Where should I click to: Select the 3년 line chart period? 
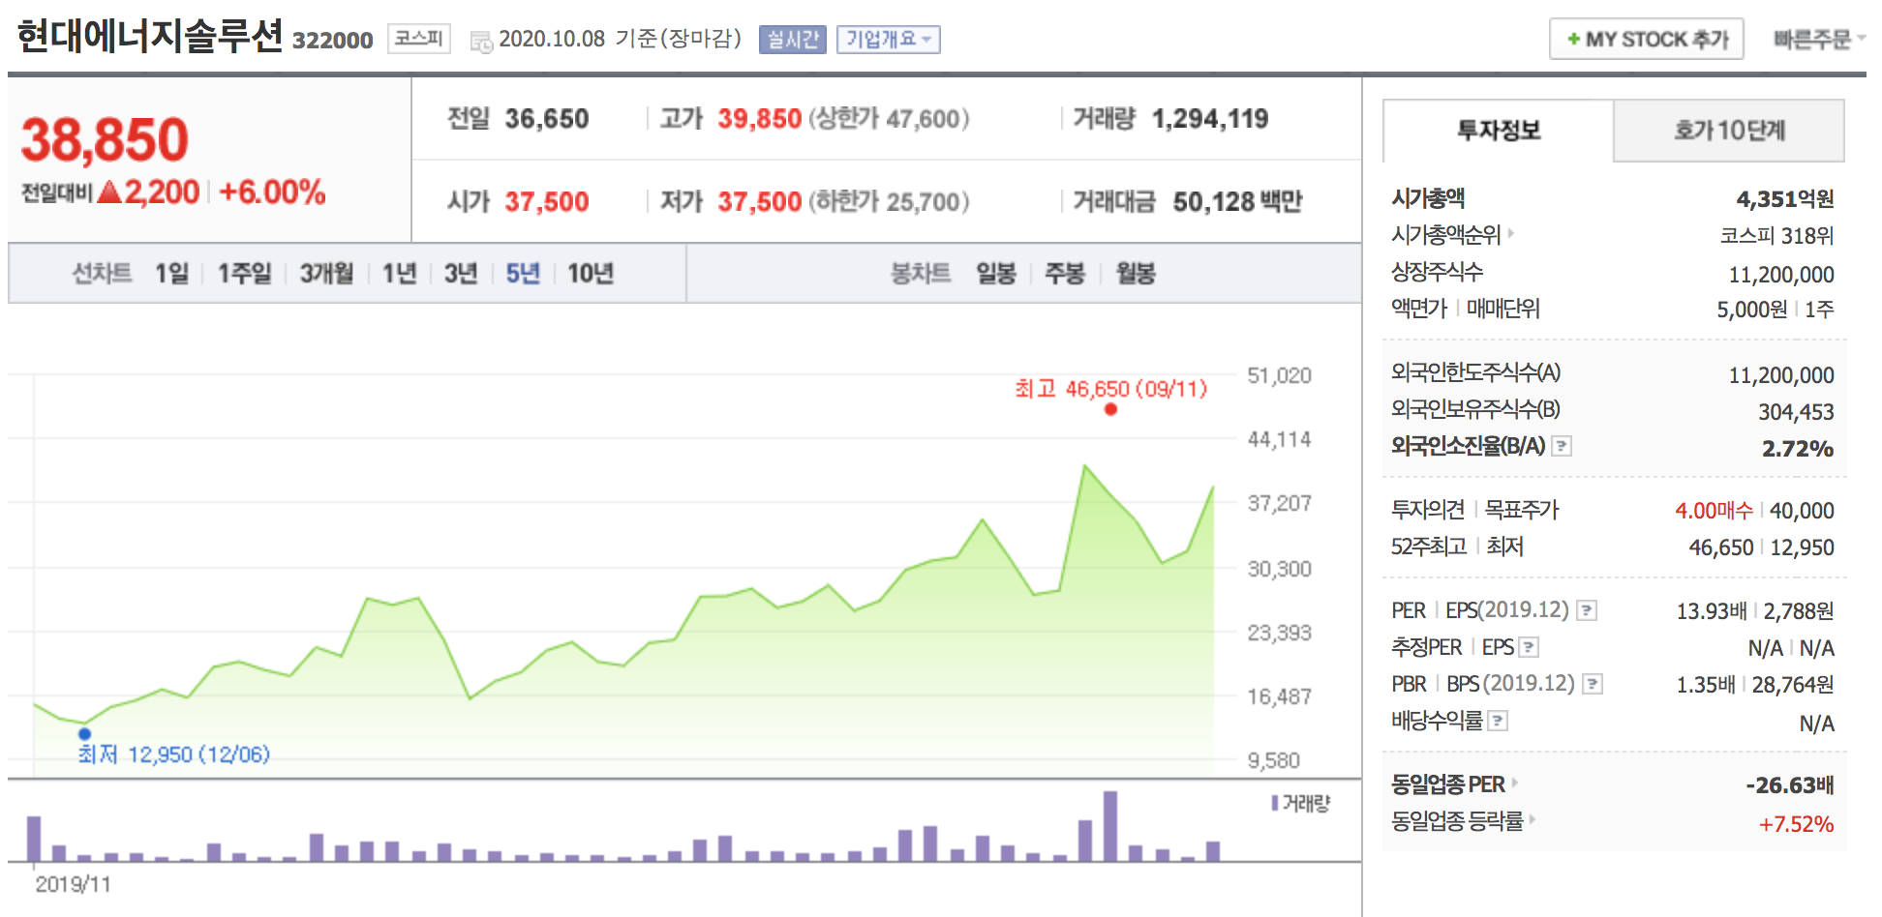(x=461, y=274)
